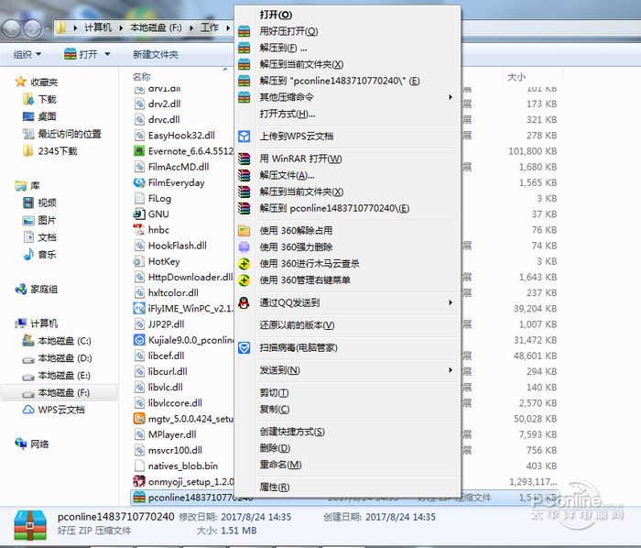641x548 pixels.
Task: Select 本地磁盘 (C:) in the sidebar
Action: coord(57,341)
